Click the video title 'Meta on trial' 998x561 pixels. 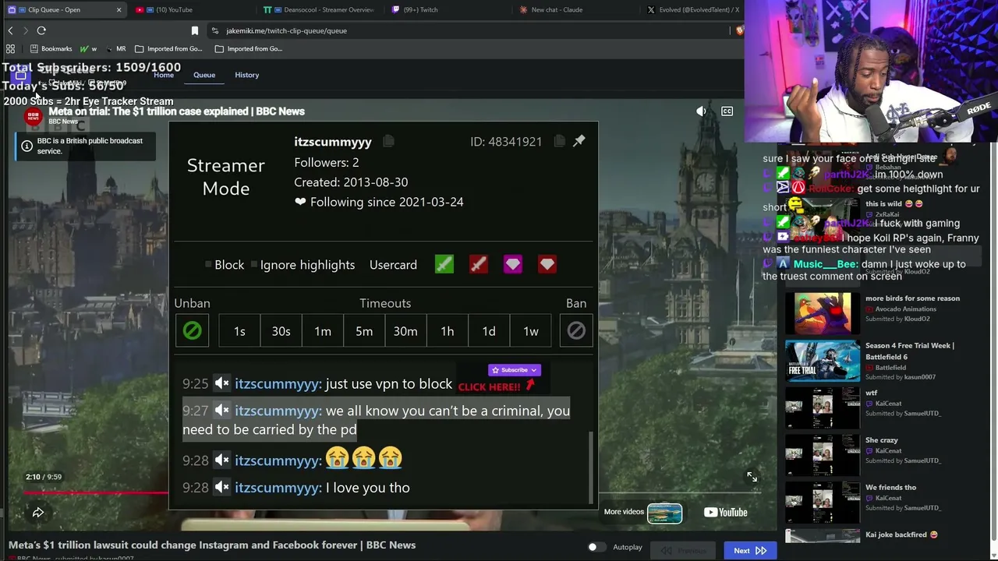pos(177,111)
